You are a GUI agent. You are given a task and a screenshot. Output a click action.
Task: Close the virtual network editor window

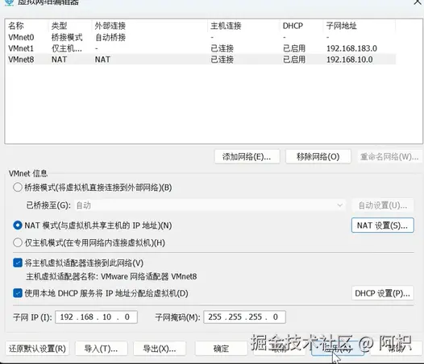tap(418, 2)
